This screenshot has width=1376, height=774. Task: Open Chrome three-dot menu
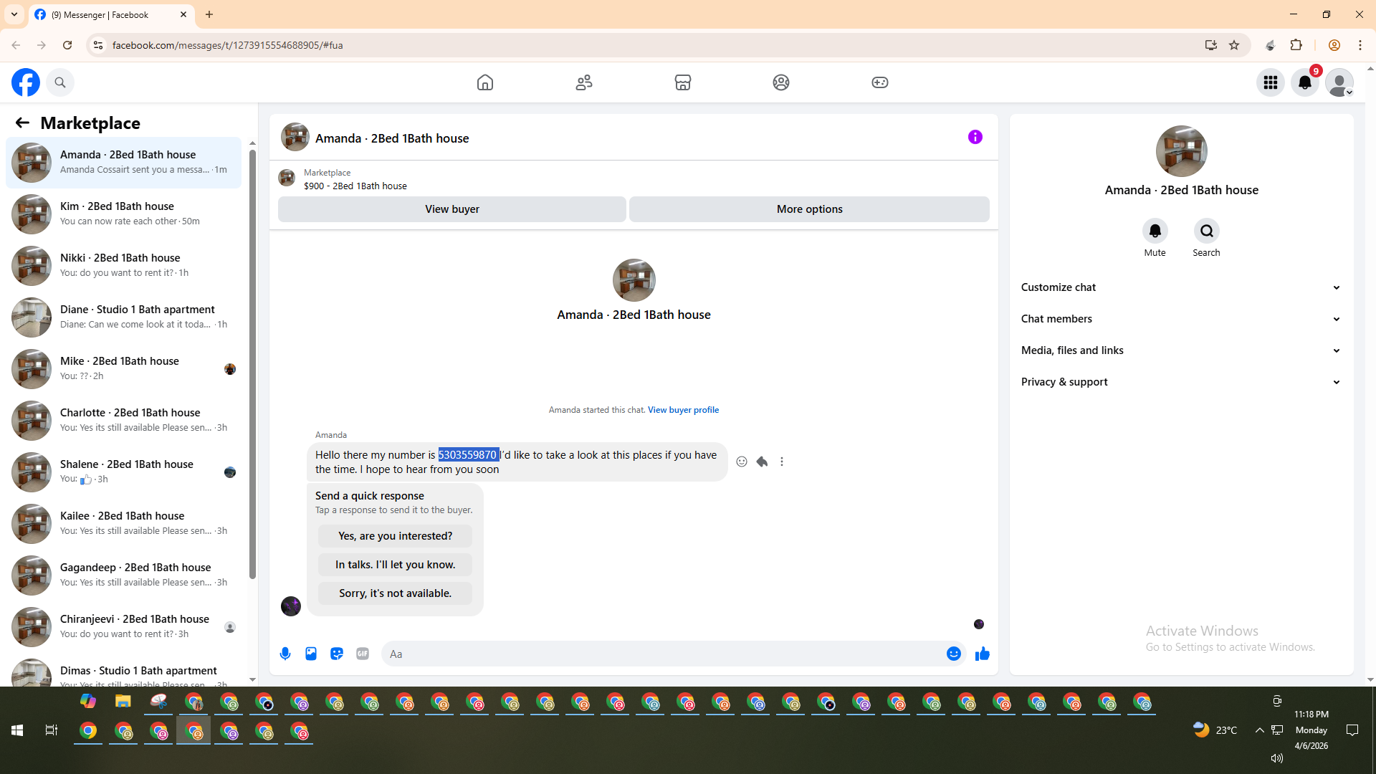coord(1360,45)
